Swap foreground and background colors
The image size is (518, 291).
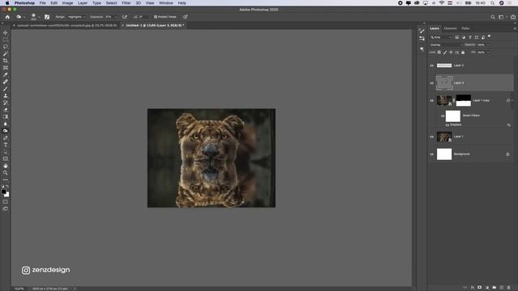point(7,187)
